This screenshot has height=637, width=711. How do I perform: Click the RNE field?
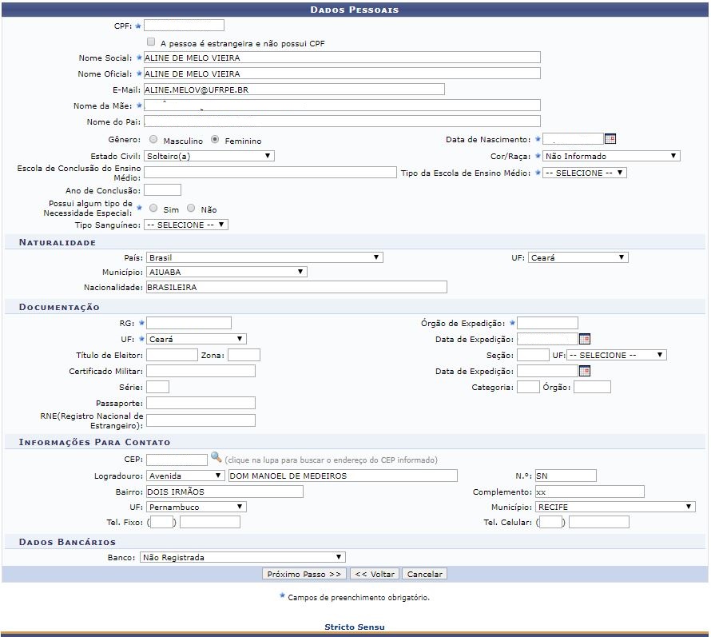(201, 420)
